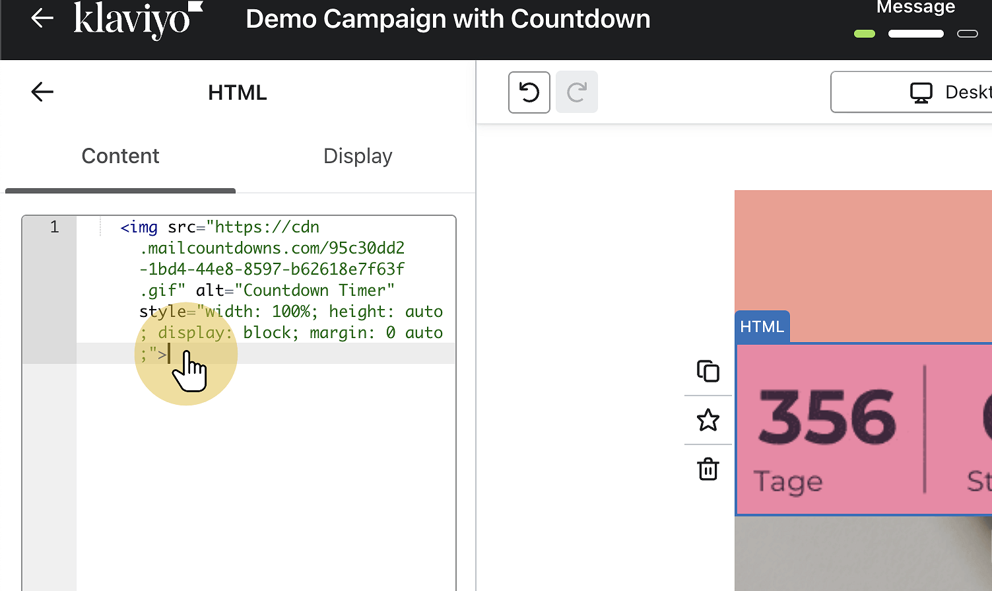This screenshot has height=591, width=992.
Task: Undo the last change
Action: point(529,92)
